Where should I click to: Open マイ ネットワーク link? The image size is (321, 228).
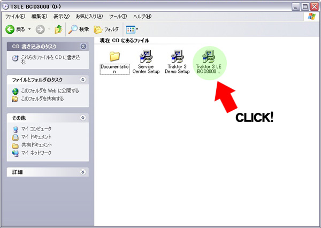tap(36, 153)
